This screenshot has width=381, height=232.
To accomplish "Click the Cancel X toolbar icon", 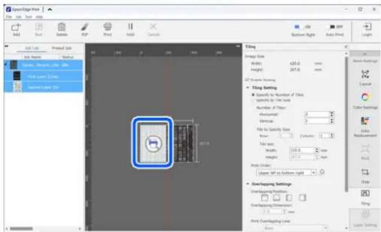I will pyautogui.click(x=153, y=26).
